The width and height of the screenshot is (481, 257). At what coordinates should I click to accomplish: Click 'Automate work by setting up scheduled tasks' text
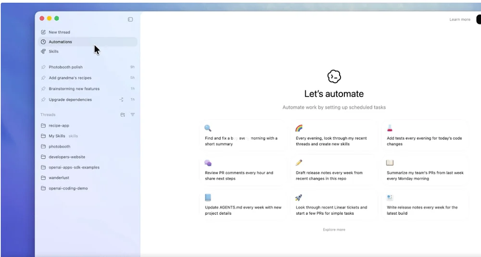(x=334, y=107)
